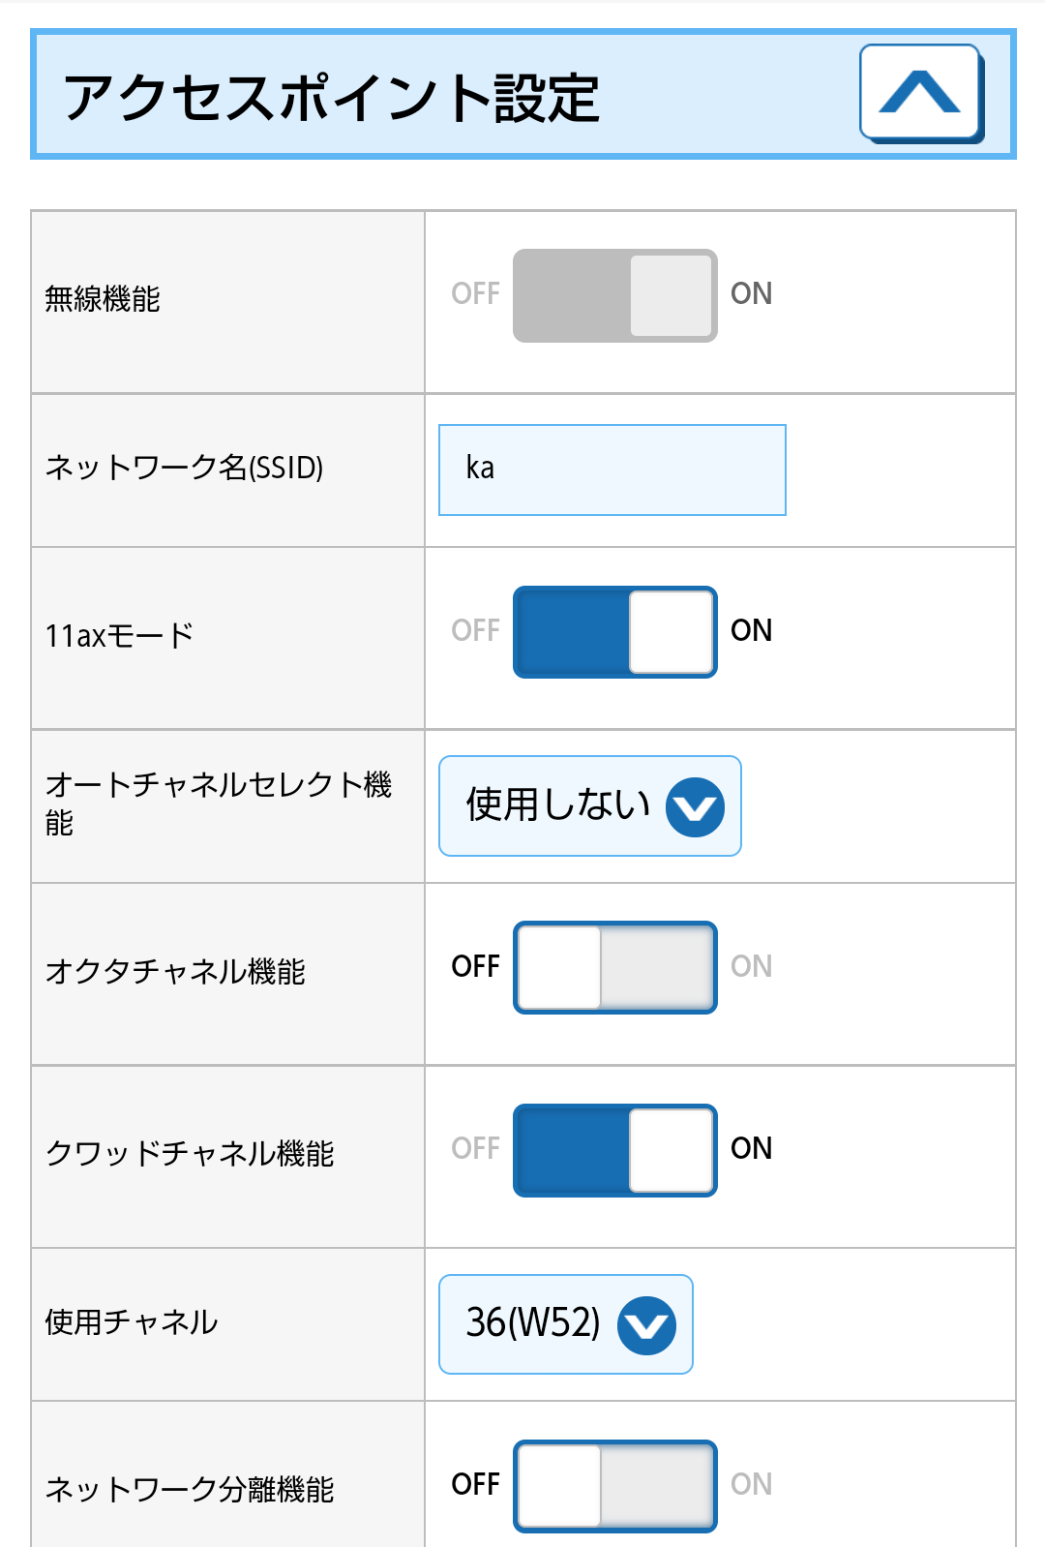The image size is (1045, 1547).
Task: Click the ON label beside クワッドチャネル機能
Action: 751,1149
